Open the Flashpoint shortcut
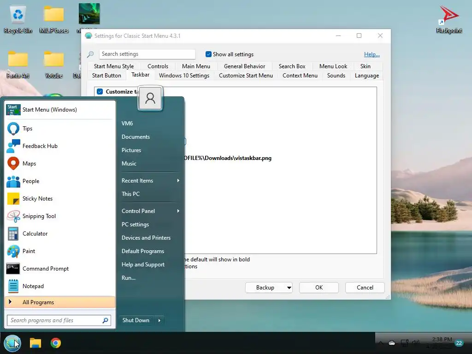 [x=449, y=18]
